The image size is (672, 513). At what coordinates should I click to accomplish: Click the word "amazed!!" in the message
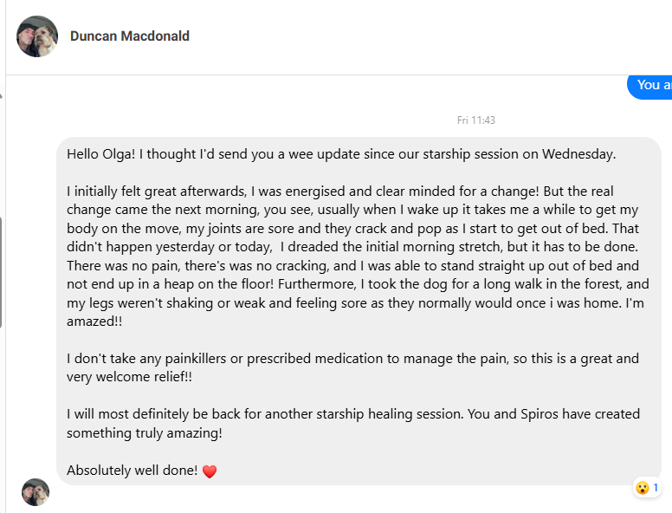click(94, 321)
